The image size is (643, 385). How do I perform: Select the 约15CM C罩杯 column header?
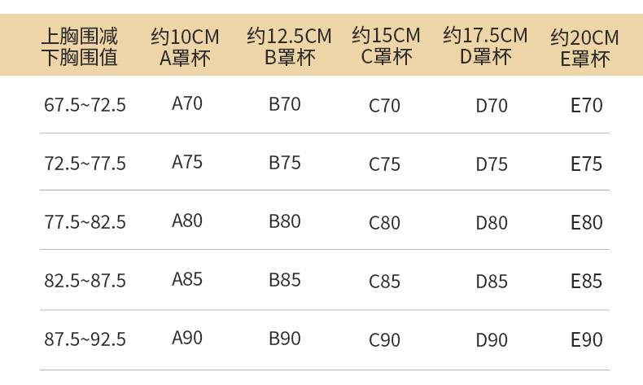pos(386,46)
